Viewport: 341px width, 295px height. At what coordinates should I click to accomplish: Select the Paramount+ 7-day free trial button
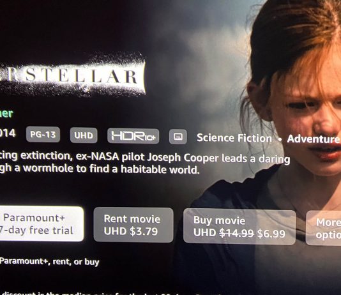(40, 224)
